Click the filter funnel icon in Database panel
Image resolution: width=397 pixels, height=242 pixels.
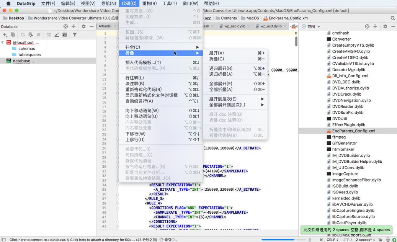click(x=75, y=35)
